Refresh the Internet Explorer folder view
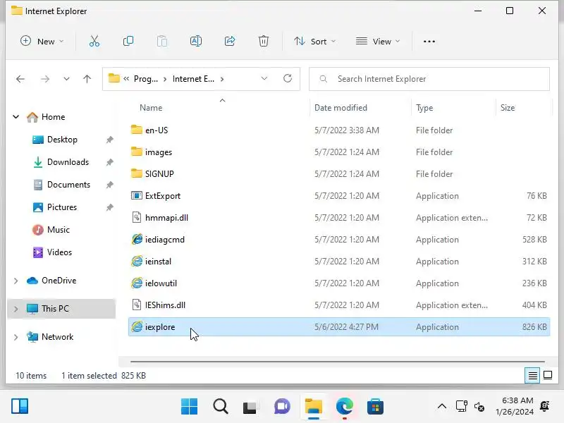Screen dimensions: 564x423 click(x=288, y=78)
